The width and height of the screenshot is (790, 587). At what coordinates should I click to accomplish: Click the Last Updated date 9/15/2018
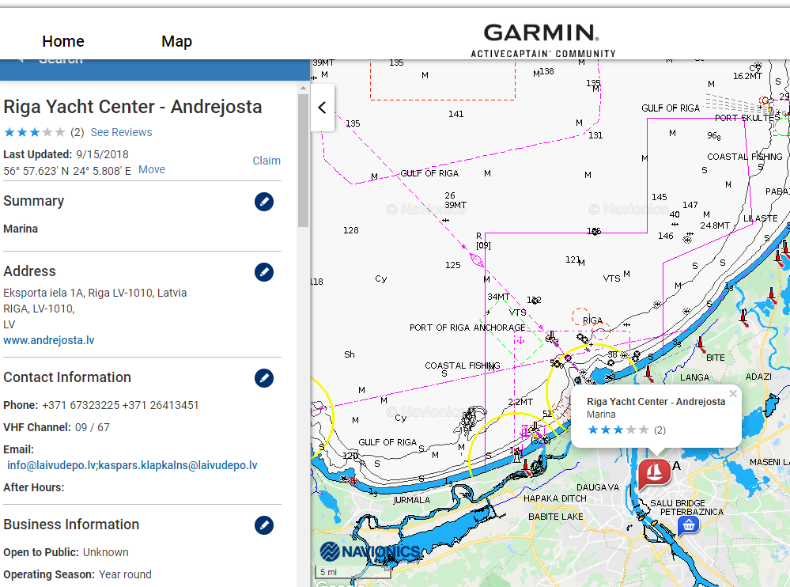[x=102, y=154]
